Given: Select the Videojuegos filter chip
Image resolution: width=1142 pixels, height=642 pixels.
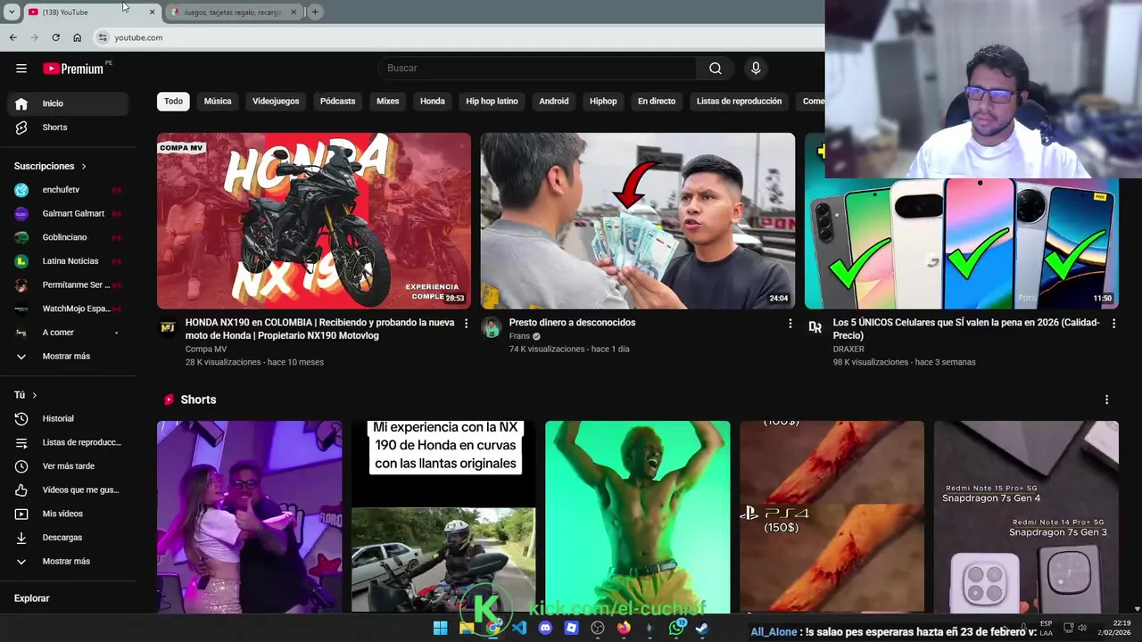Looking at the screenshot, I should [276, 102].
